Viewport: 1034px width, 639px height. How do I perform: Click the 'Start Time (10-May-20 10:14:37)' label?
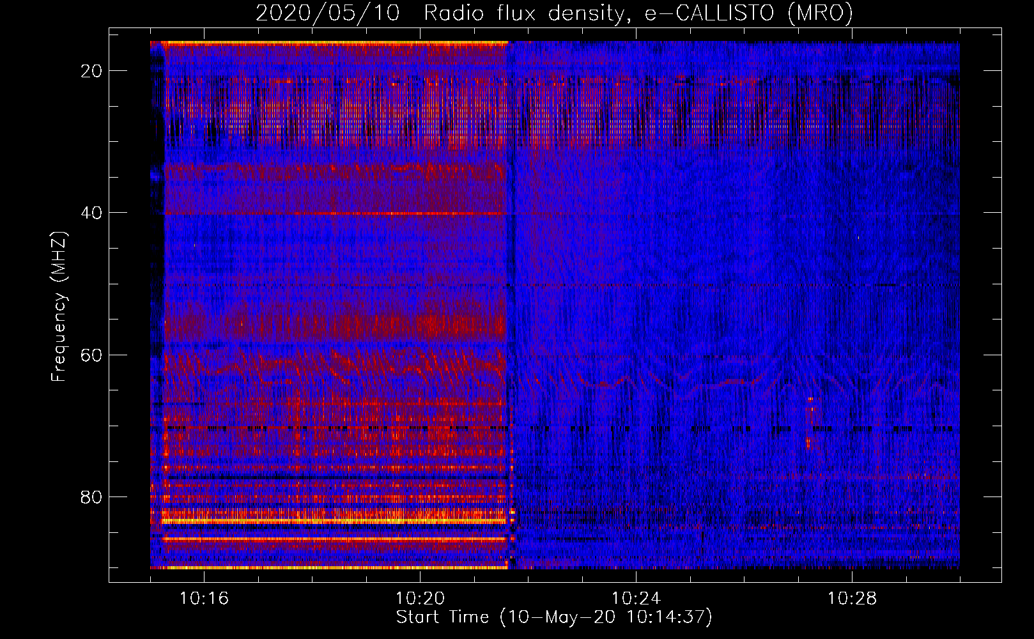554,617
